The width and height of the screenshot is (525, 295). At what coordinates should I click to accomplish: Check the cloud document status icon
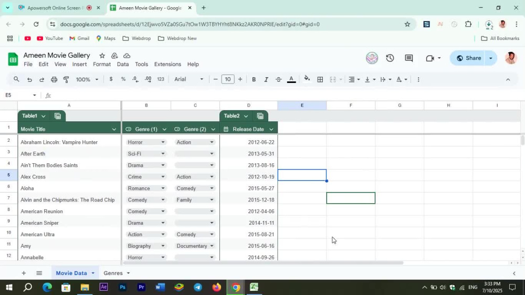pos(127,56)
